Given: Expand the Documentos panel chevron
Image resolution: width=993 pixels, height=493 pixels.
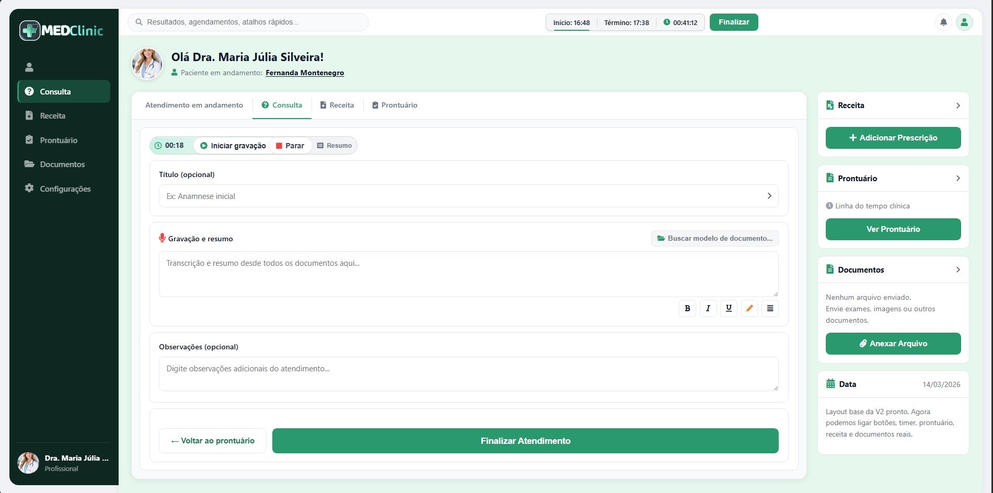Looking at the screenshot, I should click(957, 270).
